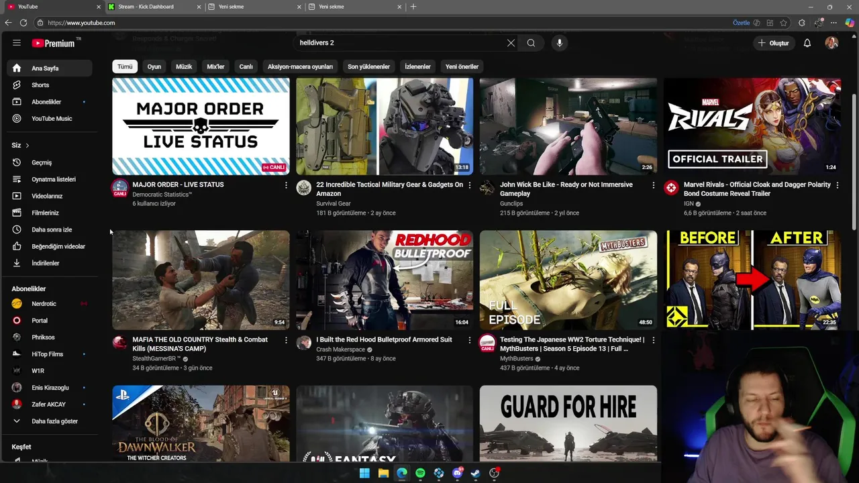Open options for MythBusters video
Viewport: 859px width, 483px height.
pos(654,340)
